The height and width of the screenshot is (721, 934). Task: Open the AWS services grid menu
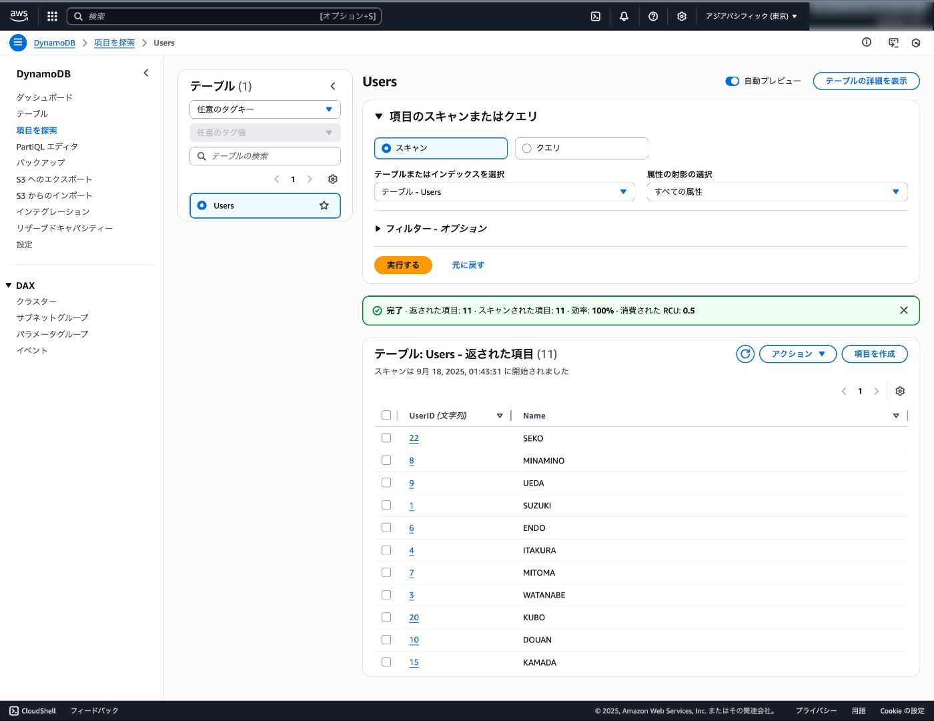(x=52, y=16)
